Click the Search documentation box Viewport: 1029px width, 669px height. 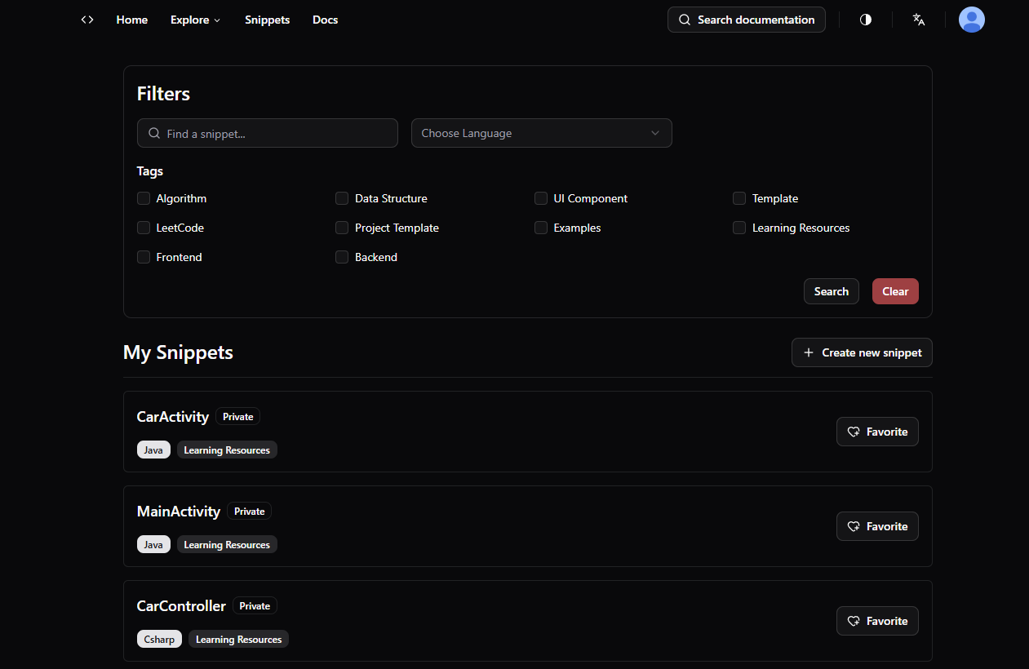tap(747, 20)
